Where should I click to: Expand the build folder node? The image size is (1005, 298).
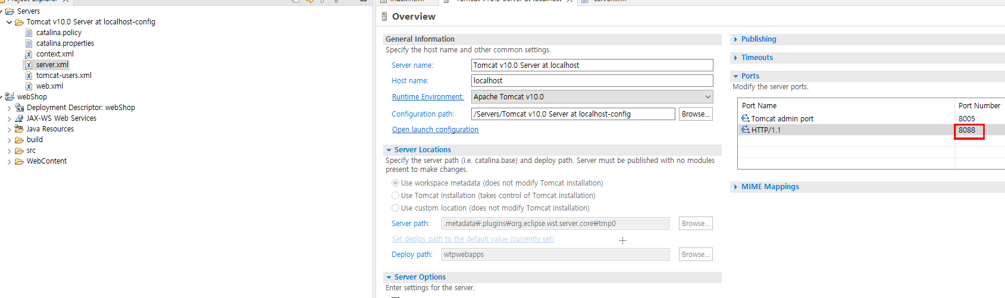point(9,140)
